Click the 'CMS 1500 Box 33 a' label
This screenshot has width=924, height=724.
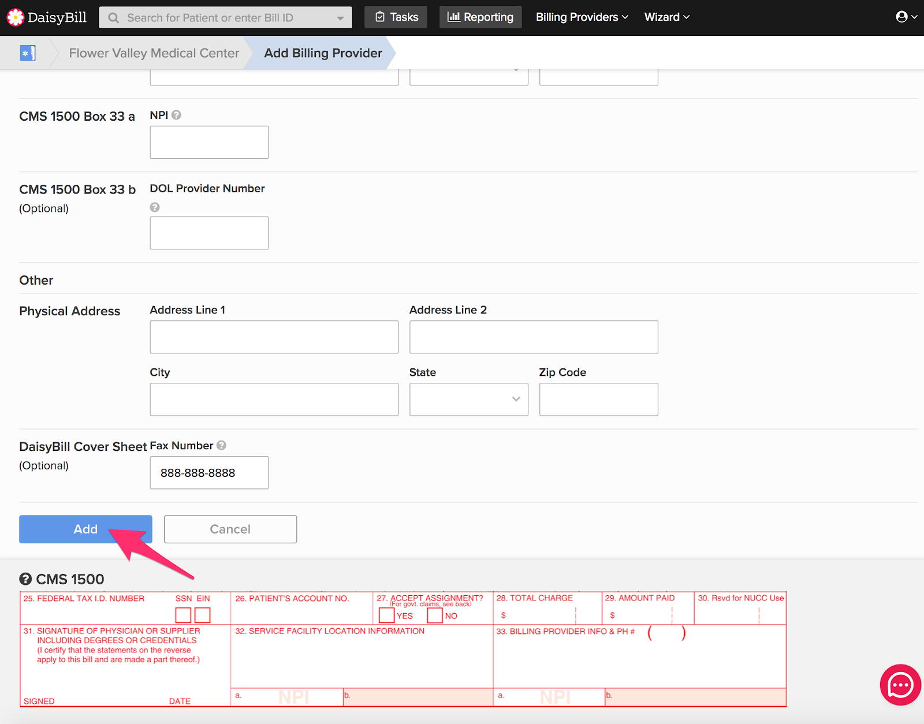(x=77, y=117)
